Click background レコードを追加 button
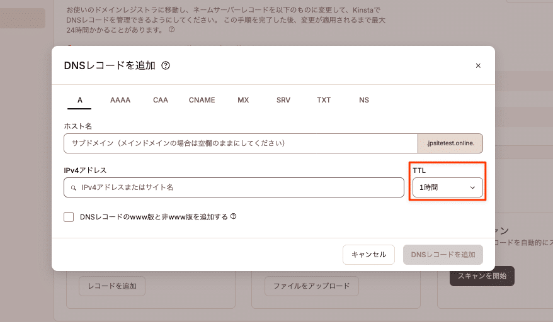The width and height of the screenshot is (553, 322). tap(112, 286)
